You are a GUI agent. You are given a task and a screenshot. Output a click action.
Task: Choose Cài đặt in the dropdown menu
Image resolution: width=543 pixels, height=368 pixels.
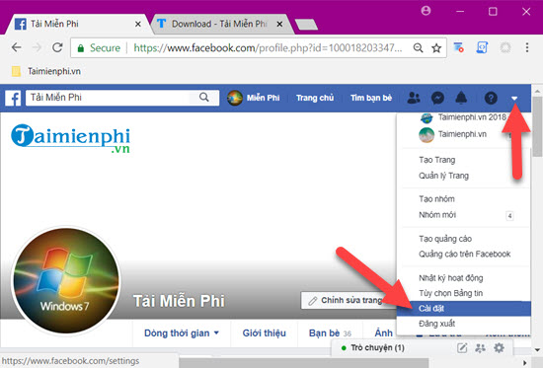[x=463, y=309]
